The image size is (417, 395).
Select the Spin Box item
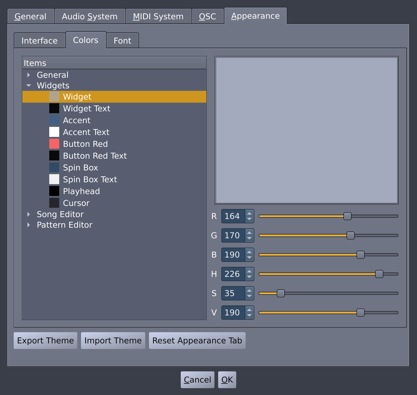pos(80,167)
